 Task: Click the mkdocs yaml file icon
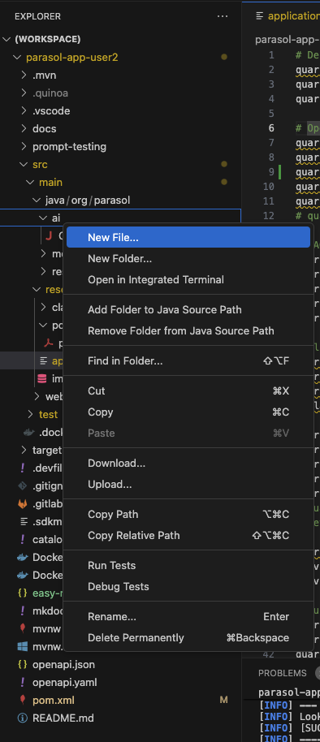coord(22,611)
